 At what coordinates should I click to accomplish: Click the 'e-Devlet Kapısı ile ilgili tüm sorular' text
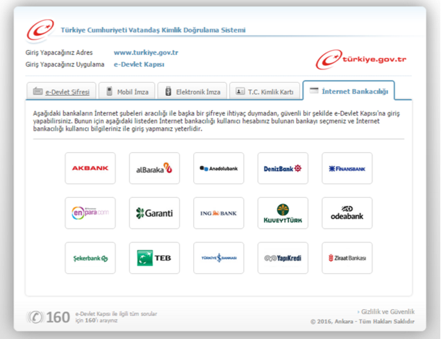[116, 314]
